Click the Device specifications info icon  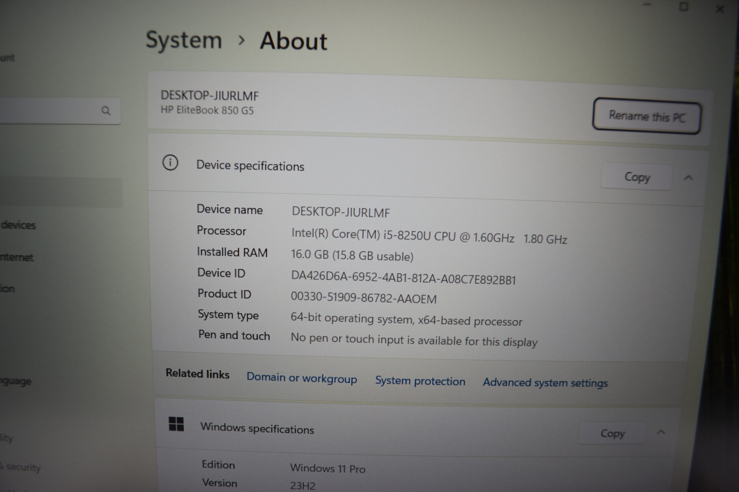click(170, 163)
